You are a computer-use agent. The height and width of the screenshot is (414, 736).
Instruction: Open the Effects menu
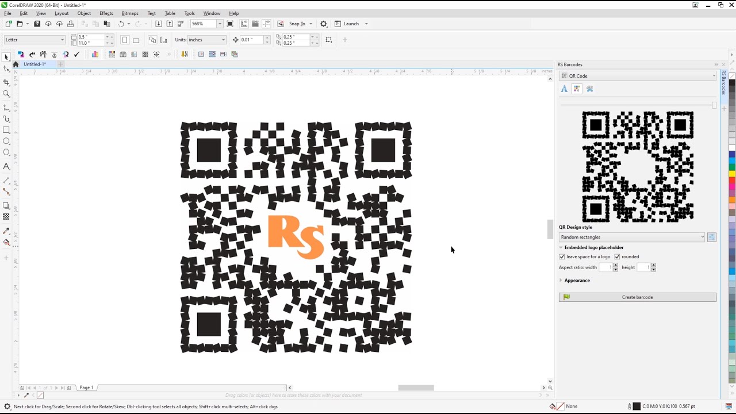106,13
